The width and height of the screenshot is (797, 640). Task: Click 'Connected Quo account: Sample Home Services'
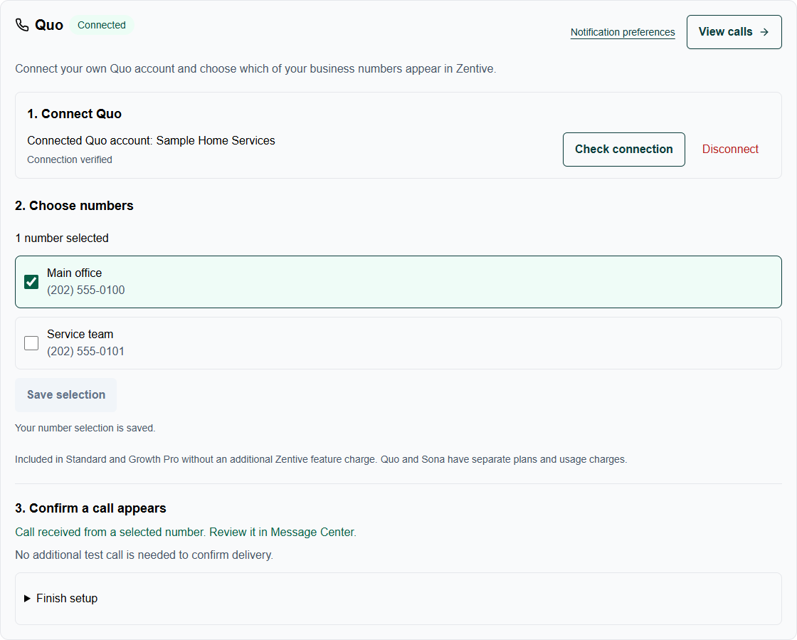click(151, 140)
